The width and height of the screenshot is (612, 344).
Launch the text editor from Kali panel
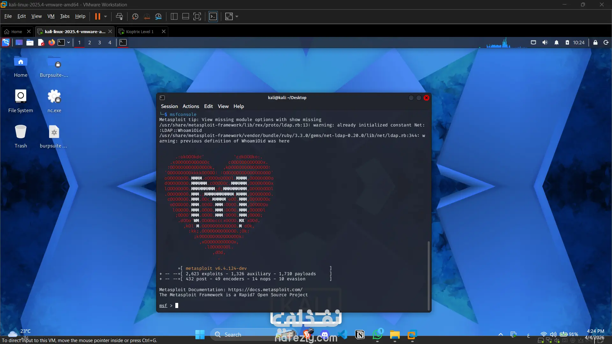(x=41, y=42)
